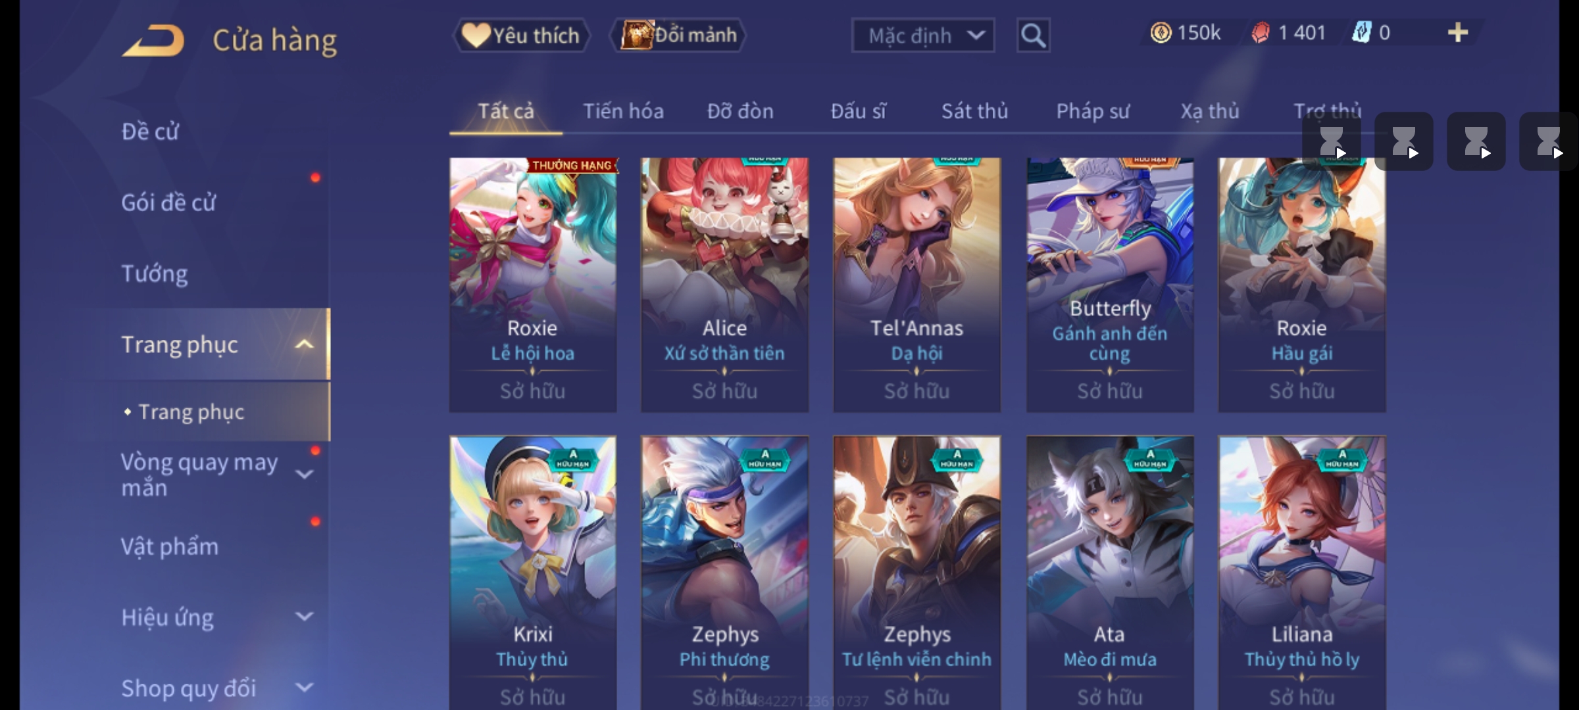The width and height of the screenshot is (1579, 710).
Task: Tap the blue voucher currency icon
Action: (x=1361, y=33)
